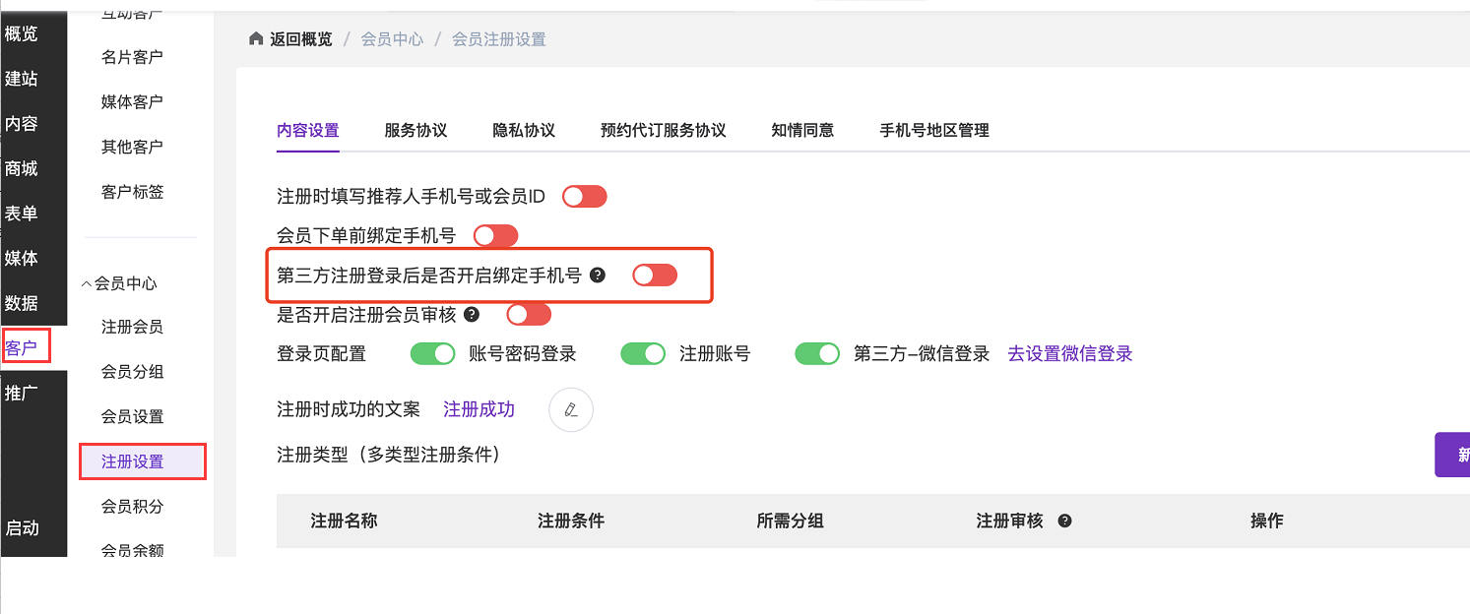Open the 隐私协议 tab
Screen dimensions: 1470x614
(524, 130)
